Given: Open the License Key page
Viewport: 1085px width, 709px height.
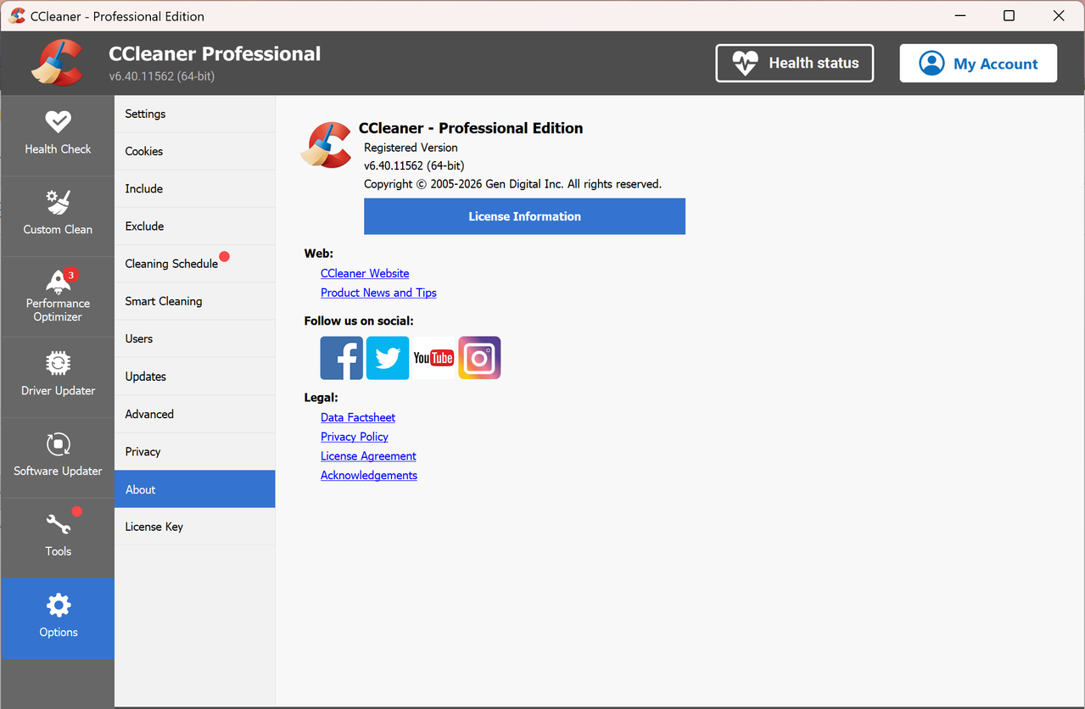Looking at the screenshot, I should [x=195, y=527].
